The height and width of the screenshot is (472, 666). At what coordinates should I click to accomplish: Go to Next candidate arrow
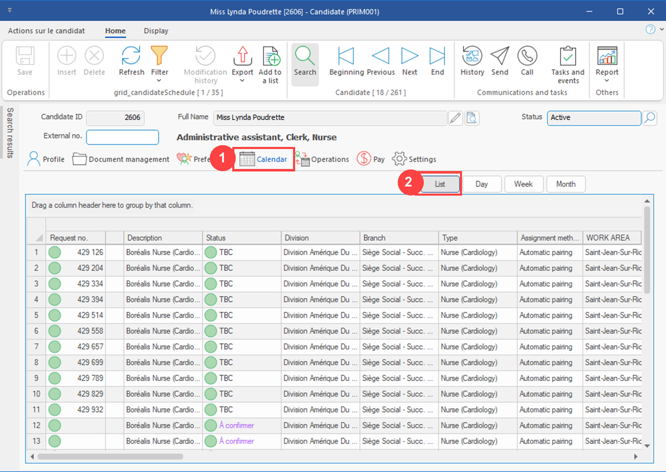410,56
